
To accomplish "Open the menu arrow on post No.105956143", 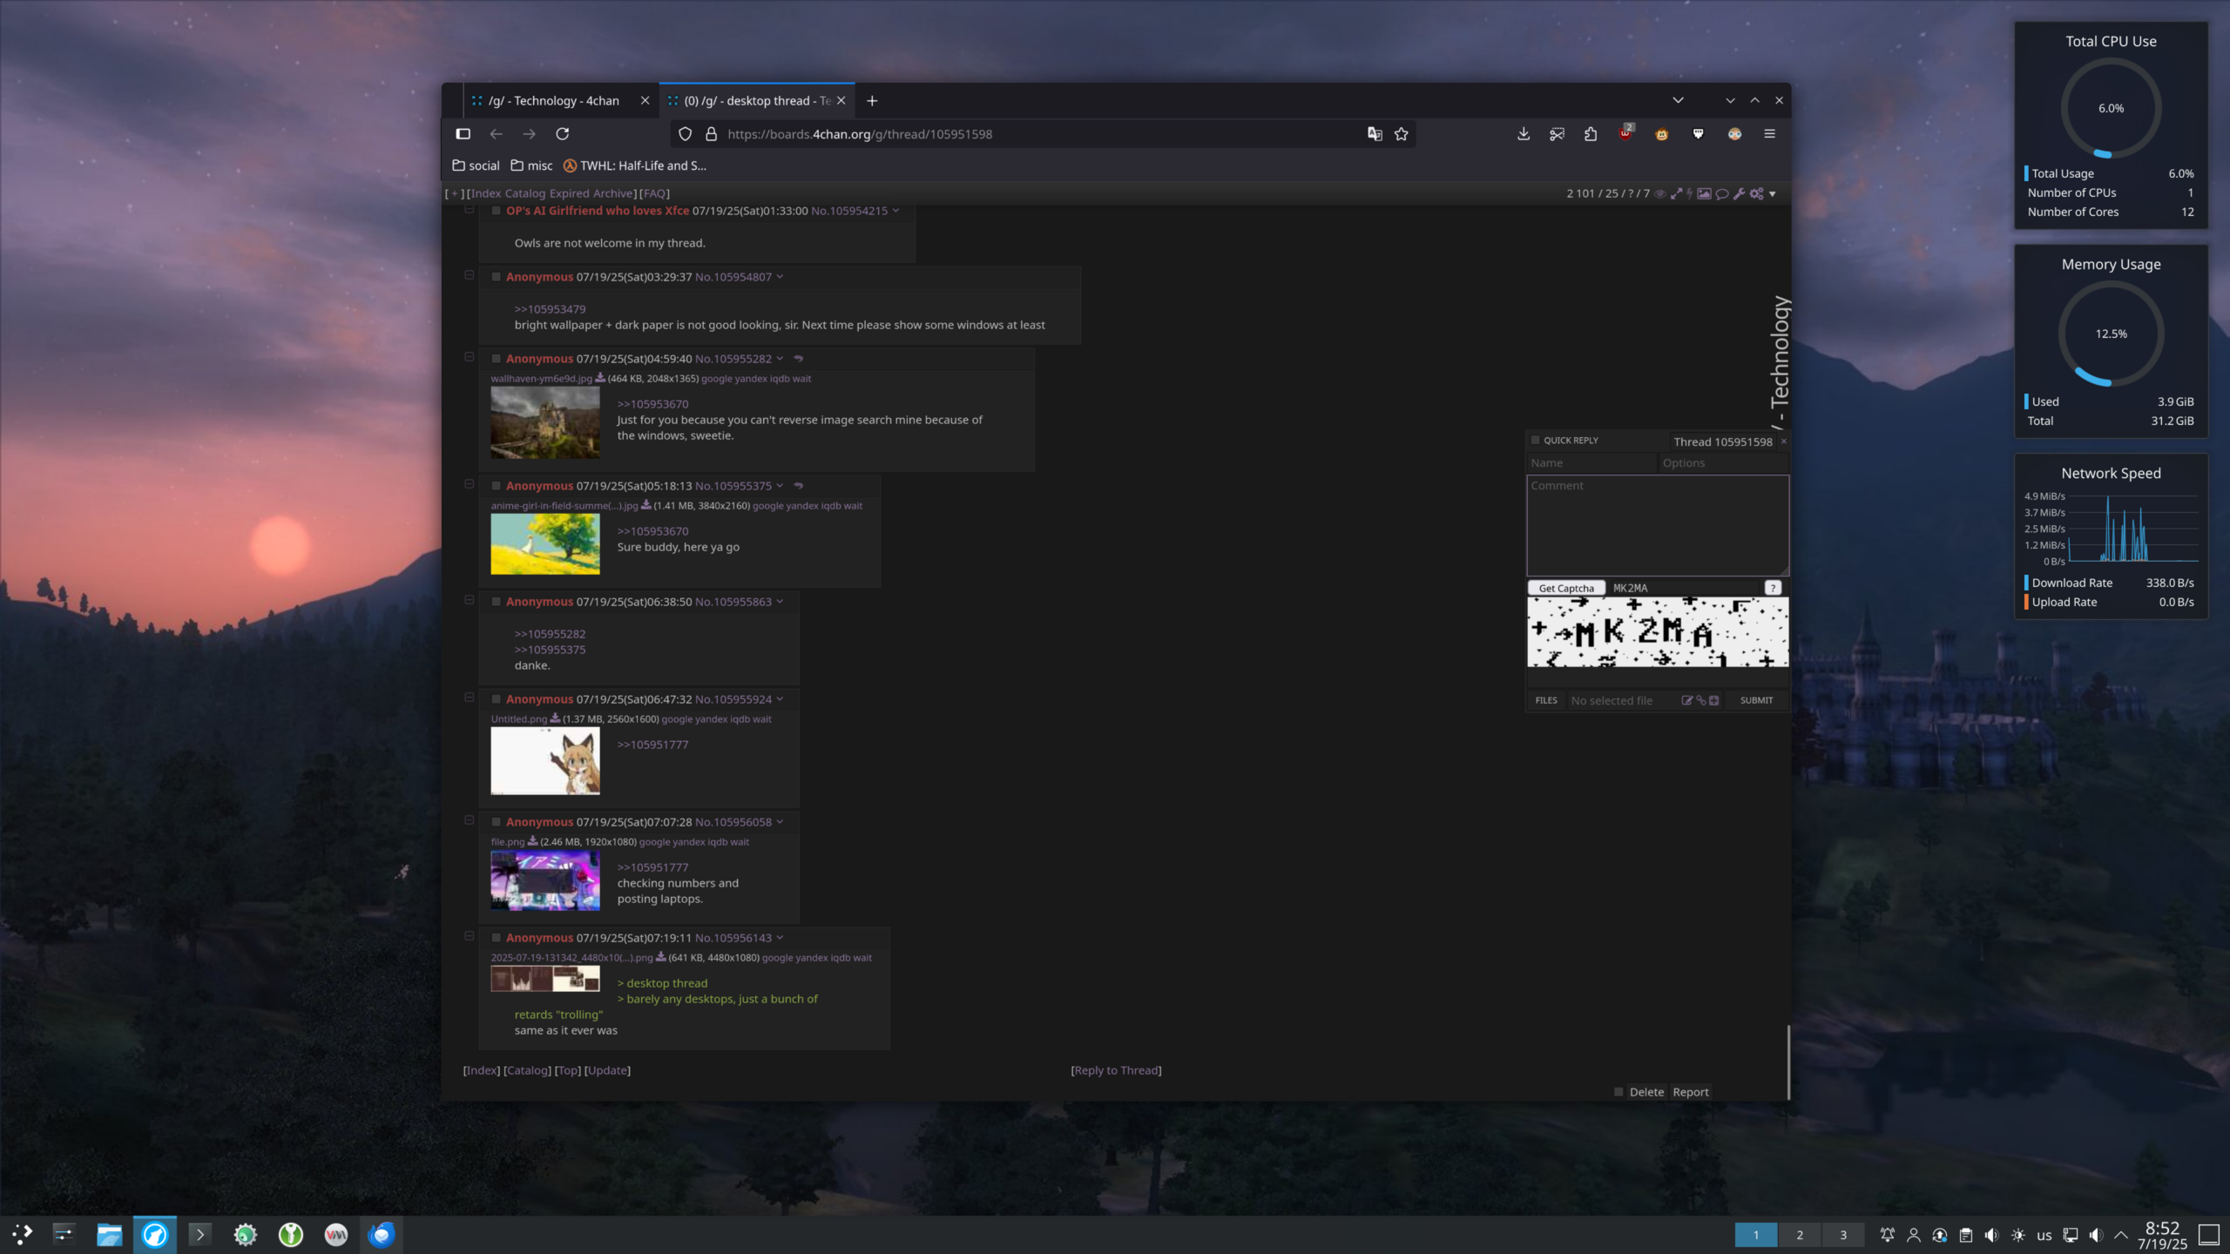I will point(780,938).
